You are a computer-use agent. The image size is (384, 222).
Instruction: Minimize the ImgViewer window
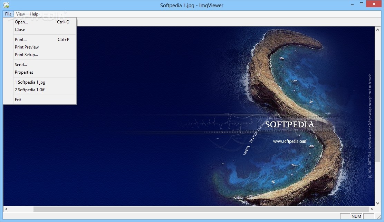pos(352,4)
